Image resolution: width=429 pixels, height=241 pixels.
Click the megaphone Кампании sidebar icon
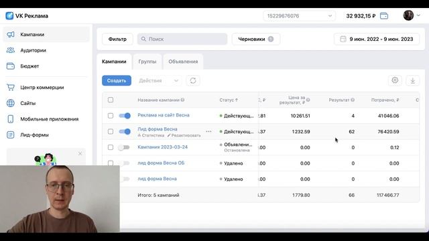click(11, 34)
